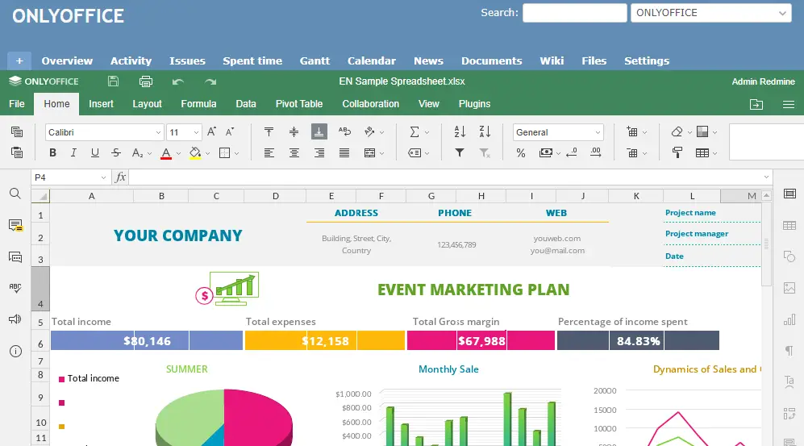This screenshot has width=804, height=446.
Task: Open the Spent time link
Action: point(252,60)
